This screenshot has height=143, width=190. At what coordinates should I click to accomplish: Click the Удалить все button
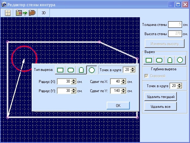click(x=160, y=106)
